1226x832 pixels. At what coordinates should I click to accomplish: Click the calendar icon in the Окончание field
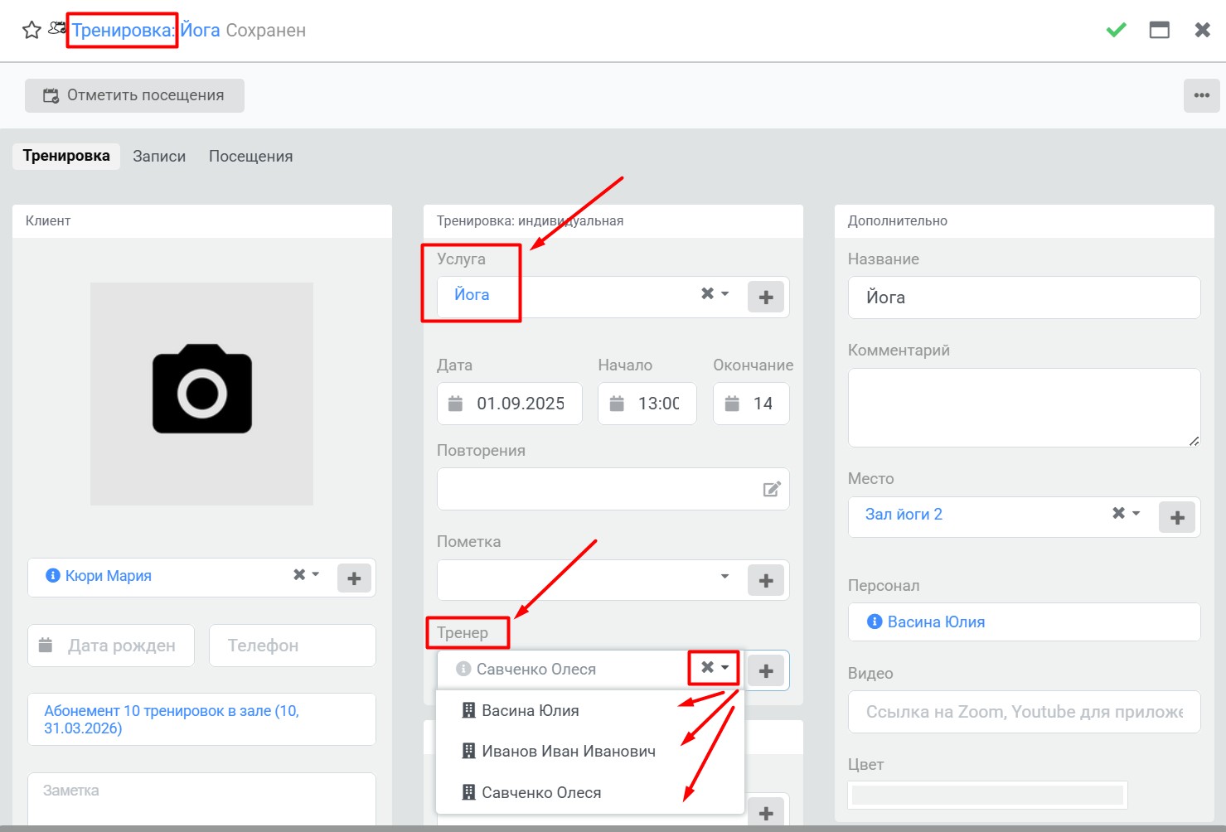[x=732, y=404]
